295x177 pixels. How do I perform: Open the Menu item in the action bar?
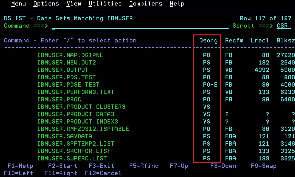[x=18, y=4]
